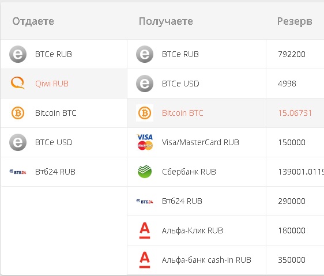Click the green Сбербанк logo
The height and width of the screenshot is (276, 324).
(x=145, y=172)
